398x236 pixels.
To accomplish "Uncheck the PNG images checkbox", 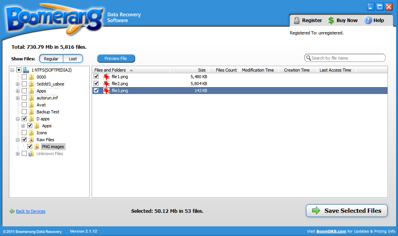I will 30,147.
